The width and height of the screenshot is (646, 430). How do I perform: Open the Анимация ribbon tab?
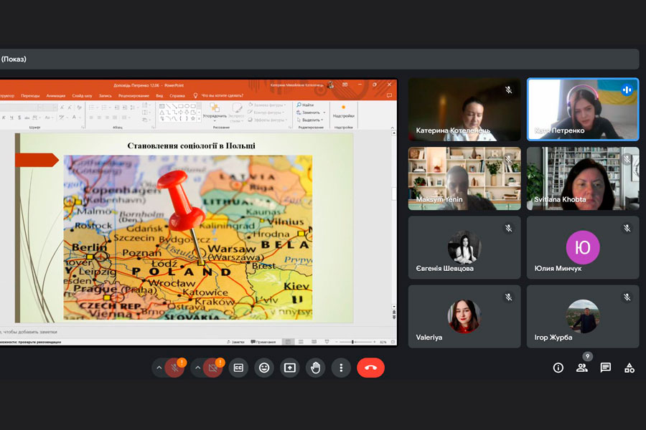coord(55,95)
